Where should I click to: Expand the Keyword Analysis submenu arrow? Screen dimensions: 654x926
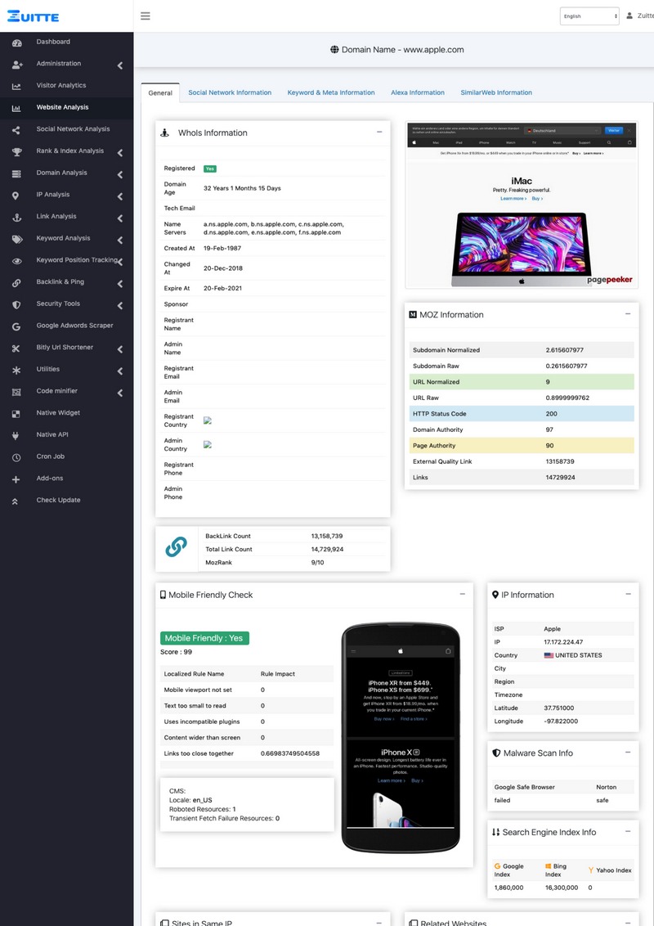click(x=120, y=240)
